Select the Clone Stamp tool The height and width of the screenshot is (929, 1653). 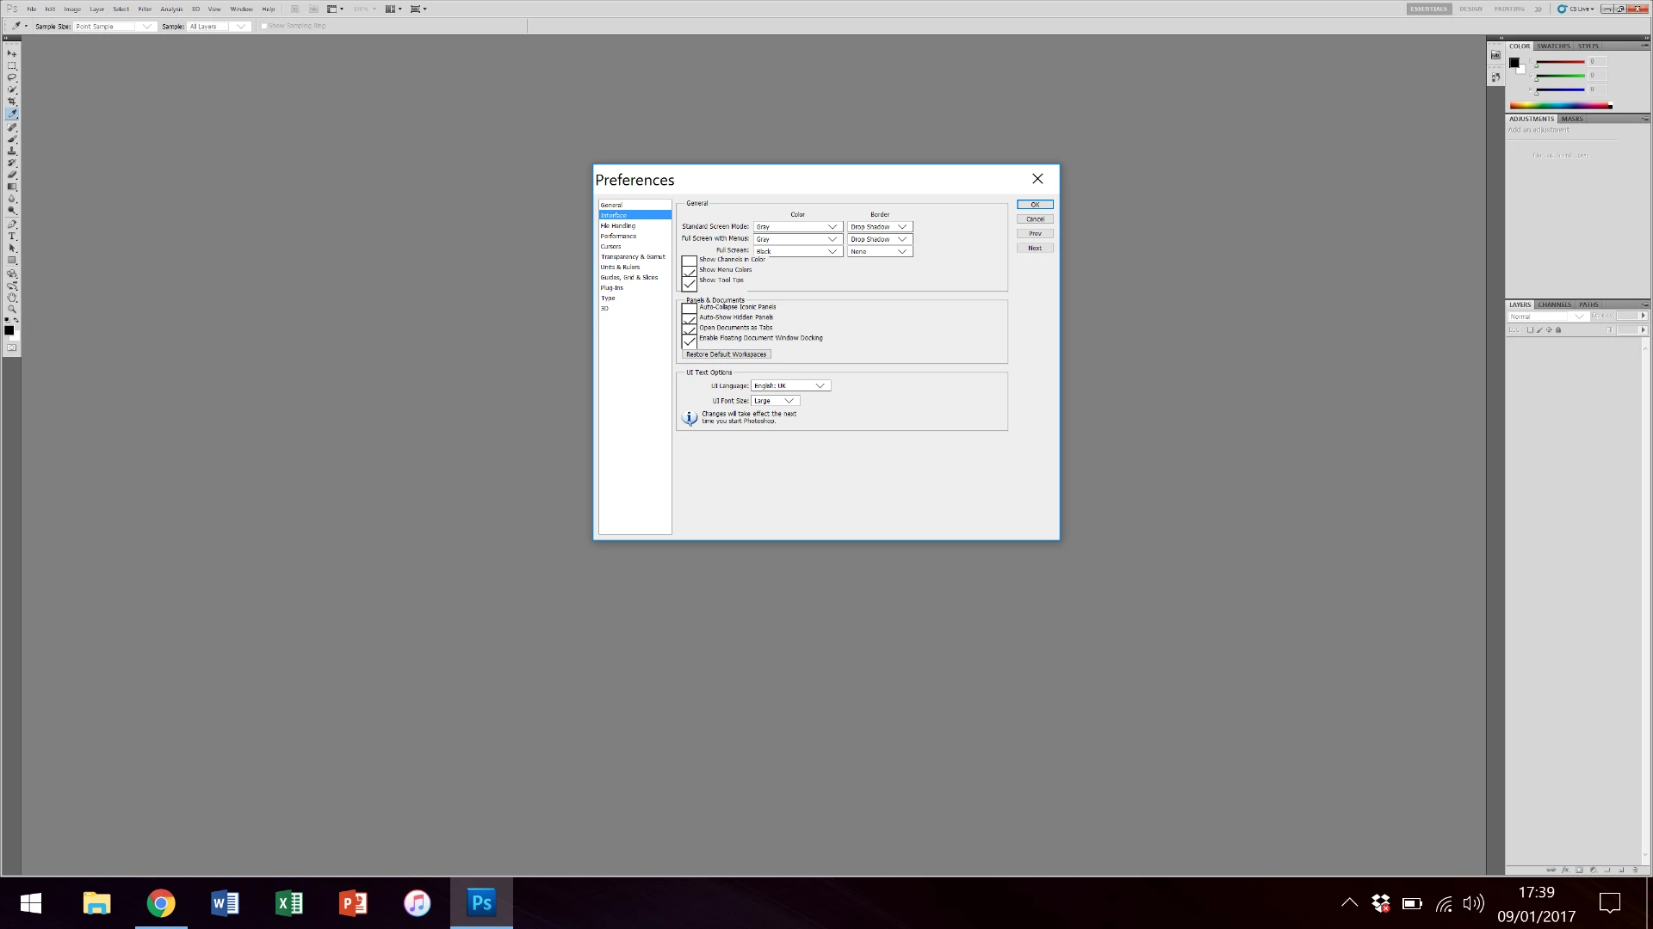tap(12, 151)
